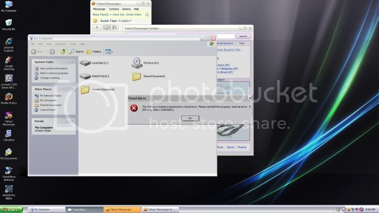Click the Sports link in Messenger Insider
379x213 pixels.
point(230,147)
